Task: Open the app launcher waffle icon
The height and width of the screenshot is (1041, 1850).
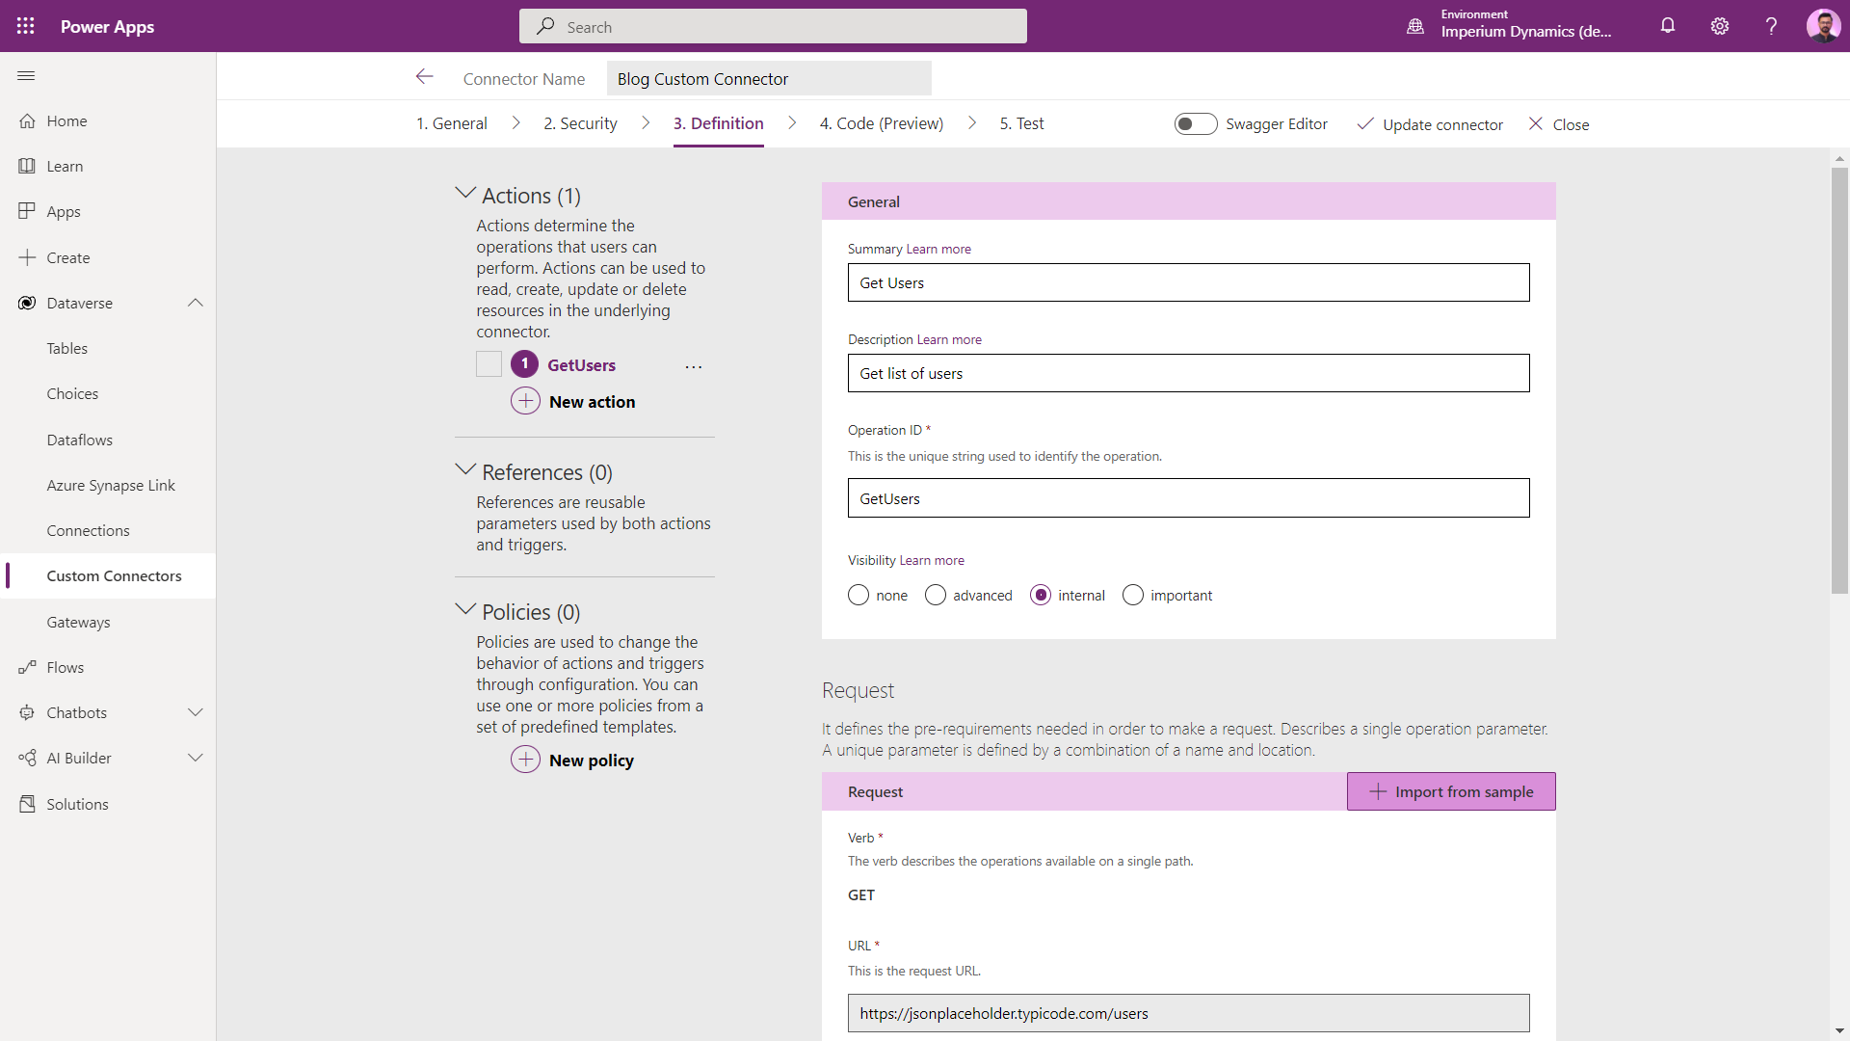Action: (x=26, y=26)
